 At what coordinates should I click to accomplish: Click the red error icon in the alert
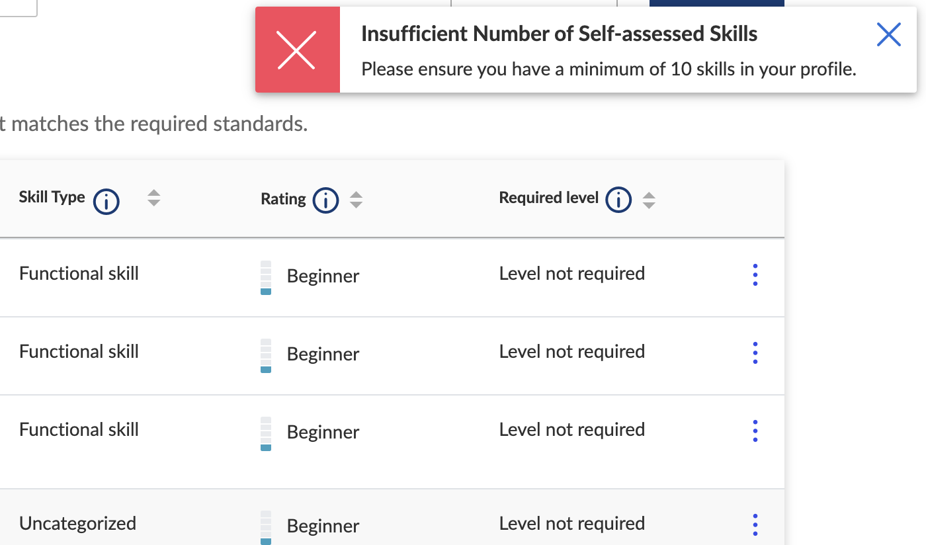point(297,50)
